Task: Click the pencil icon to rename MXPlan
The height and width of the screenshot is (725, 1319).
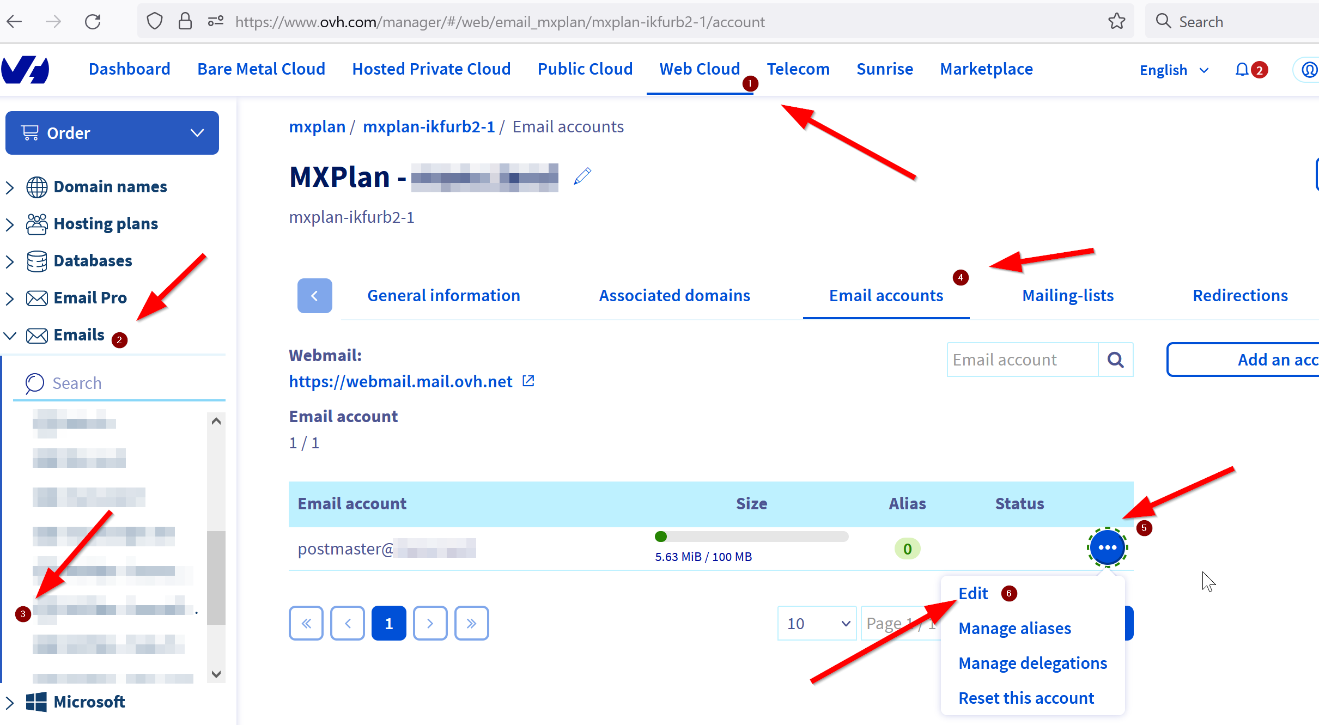Action: pyautogui.click(x=582, y=176)
